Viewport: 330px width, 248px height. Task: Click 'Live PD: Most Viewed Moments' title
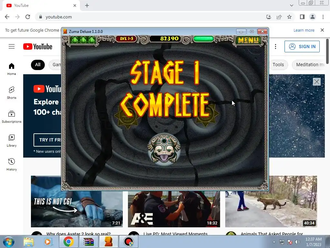tap(176, 234)
